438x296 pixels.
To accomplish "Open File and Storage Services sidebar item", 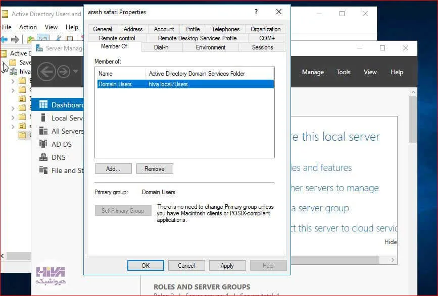I will coord(62,170).
